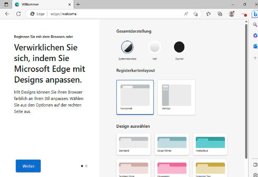The image size is (258, 177).
Task: Open sidebar settings gear icon
Action: pyautogui.click(x=255, y=175)
